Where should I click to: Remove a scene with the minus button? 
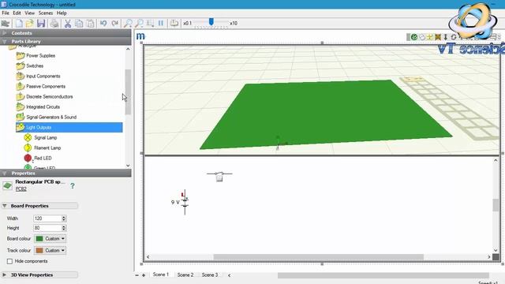pos(137,275)
